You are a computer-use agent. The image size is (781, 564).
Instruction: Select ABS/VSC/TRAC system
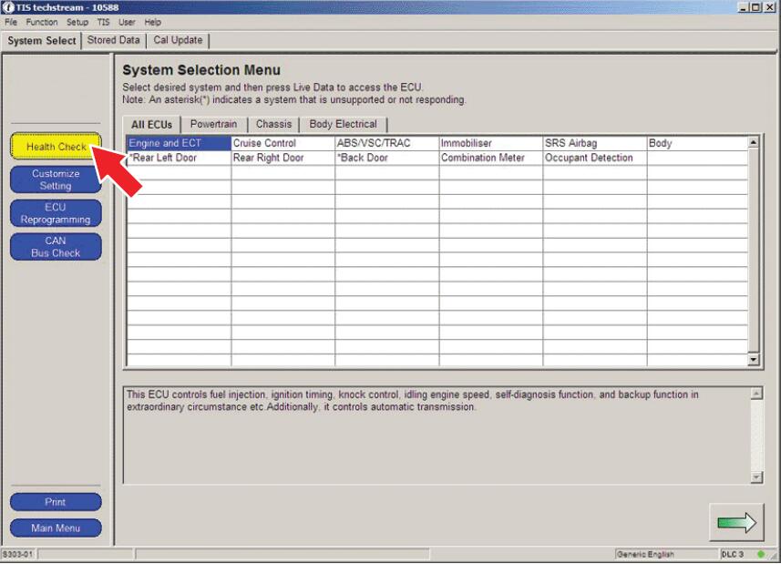(387, 143)
